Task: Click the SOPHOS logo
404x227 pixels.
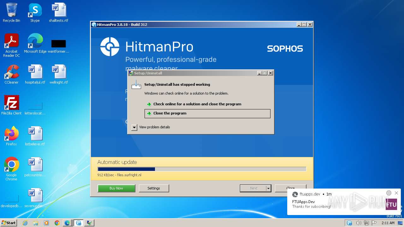Action: tap(285, 49)
